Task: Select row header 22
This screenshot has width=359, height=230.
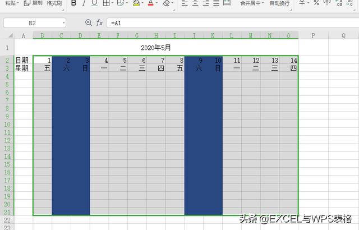Action: tap(7, 220)
